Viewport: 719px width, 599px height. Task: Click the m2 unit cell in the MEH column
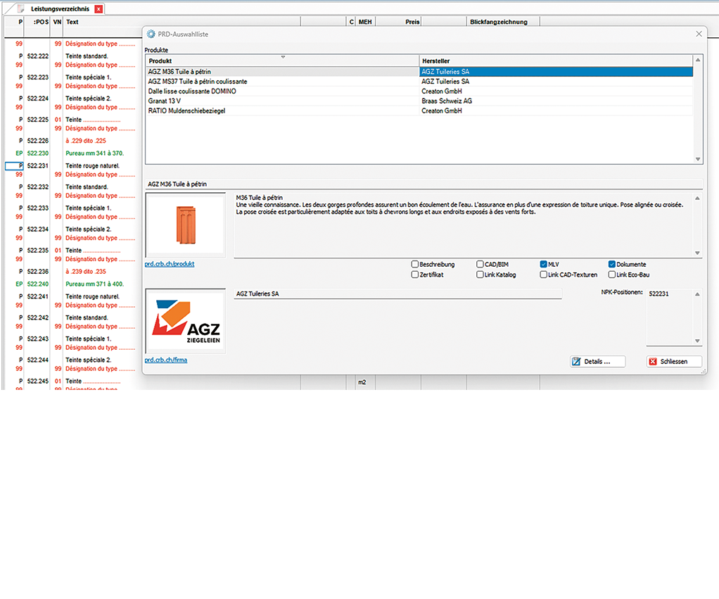click(x=362, y=382)
